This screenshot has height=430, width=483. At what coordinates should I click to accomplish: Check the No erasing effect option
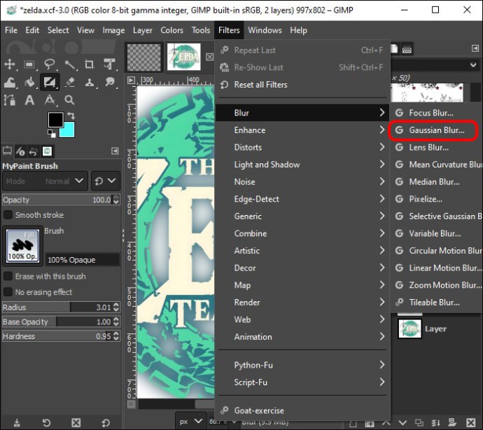[8, 291]
